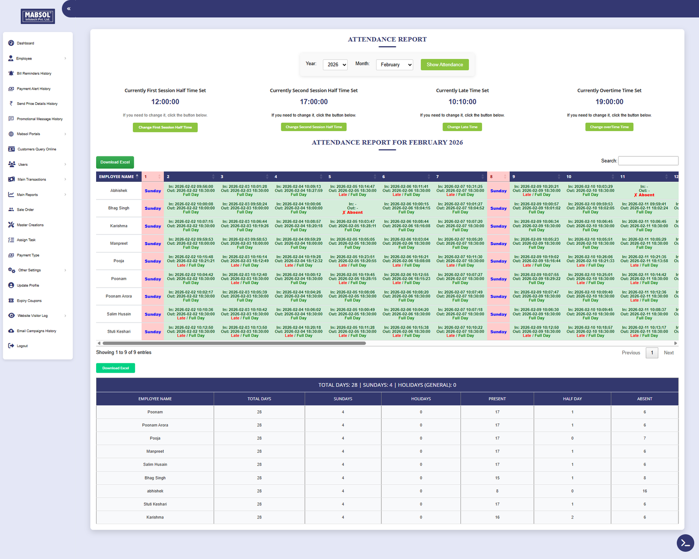
Task: Click the Mabsol Portals globe icon
Action: pyautogui.click(x=11, y=134)
